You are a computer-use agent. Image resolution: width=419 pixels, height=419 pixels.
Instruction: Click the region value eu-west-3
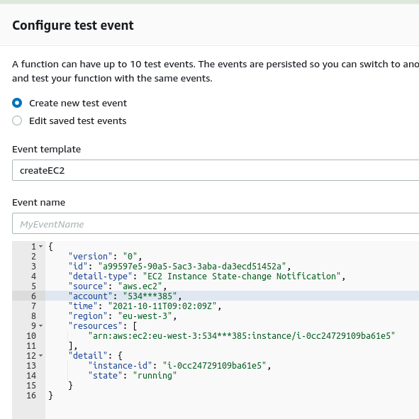coord(145,316)
